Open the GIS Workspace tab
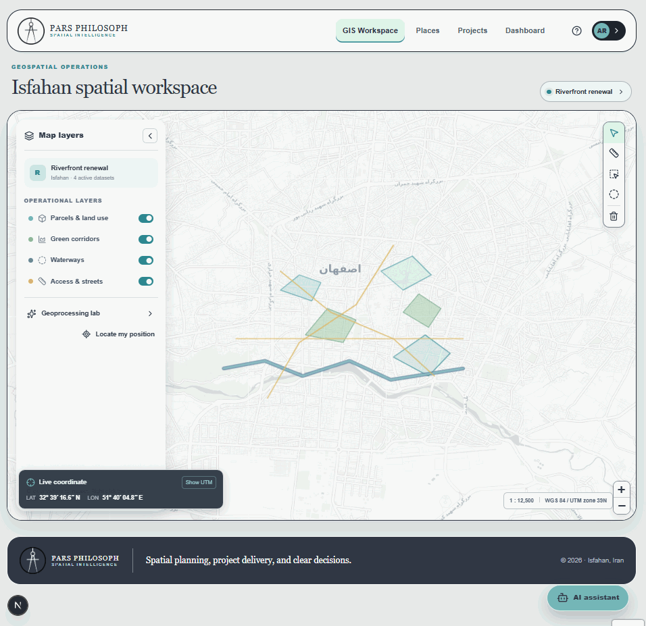The height and width of the screenshot is (626, 646). tap(370, 30)
